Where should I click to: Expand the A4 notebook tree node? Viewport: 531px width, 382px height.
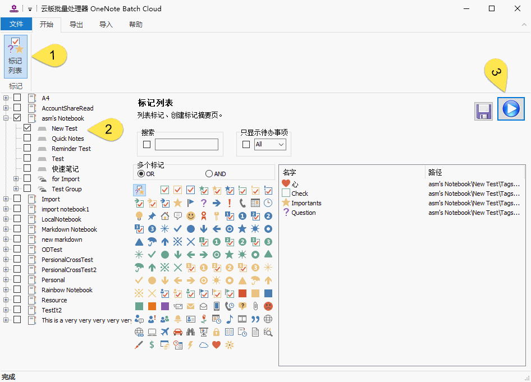click(x=6, y=98)
